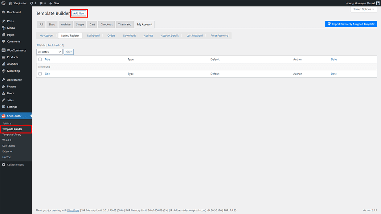Screen dimensions: 381x214
Task: Click the WordPress logo in the admin bar
Action: (3, 3)
